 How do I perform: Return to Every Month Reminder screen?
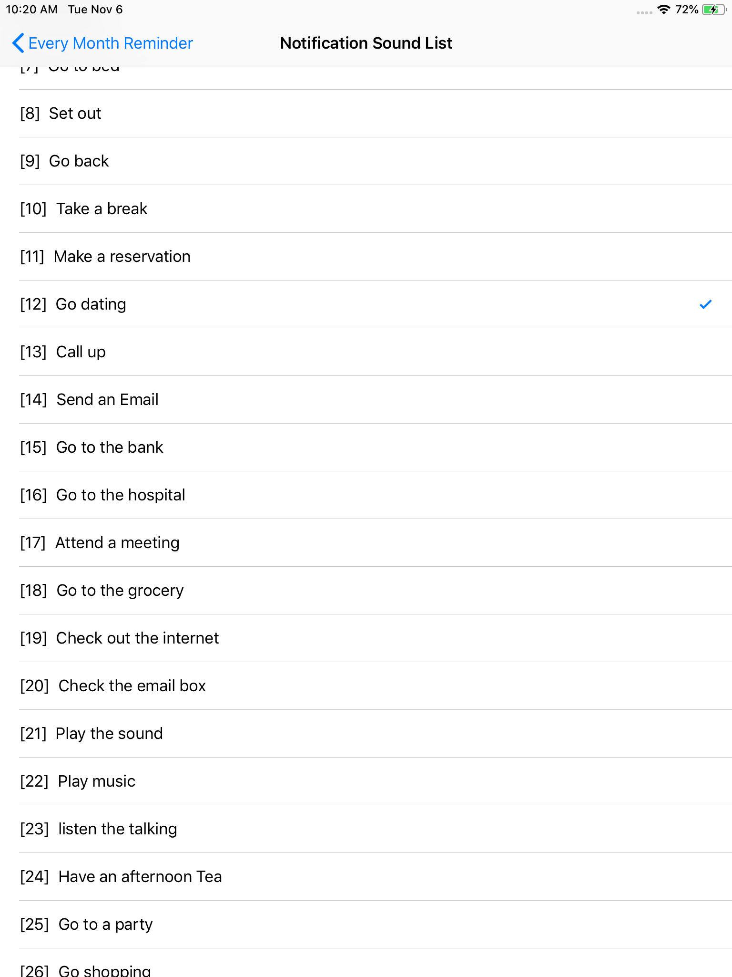point(102,43)
